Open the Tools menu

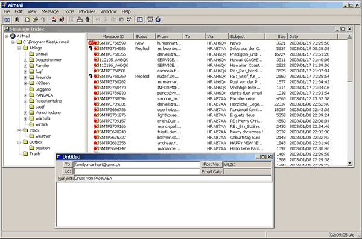69,11
